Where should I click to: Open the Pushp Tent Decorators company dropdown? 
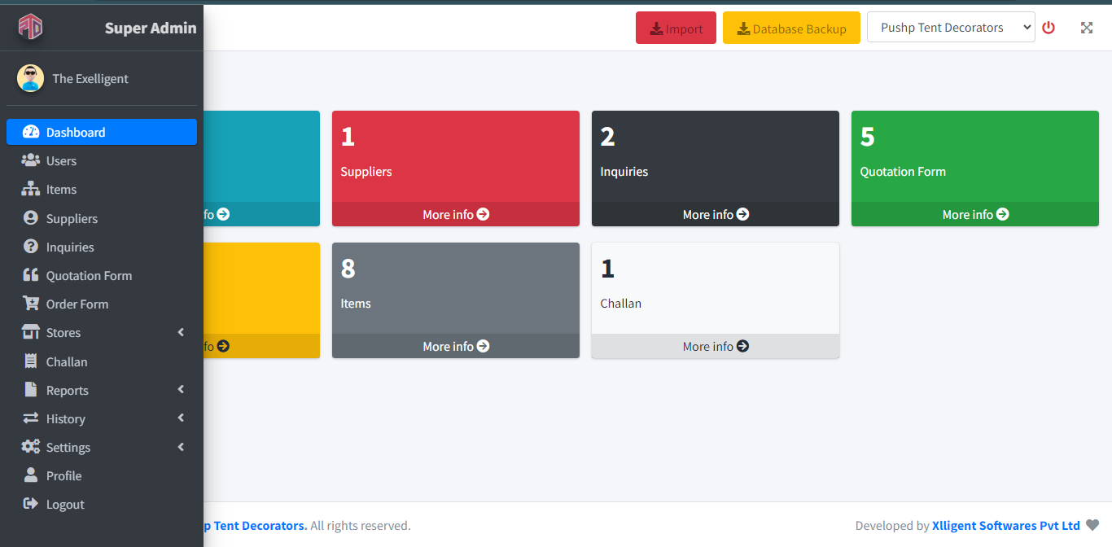950,28
